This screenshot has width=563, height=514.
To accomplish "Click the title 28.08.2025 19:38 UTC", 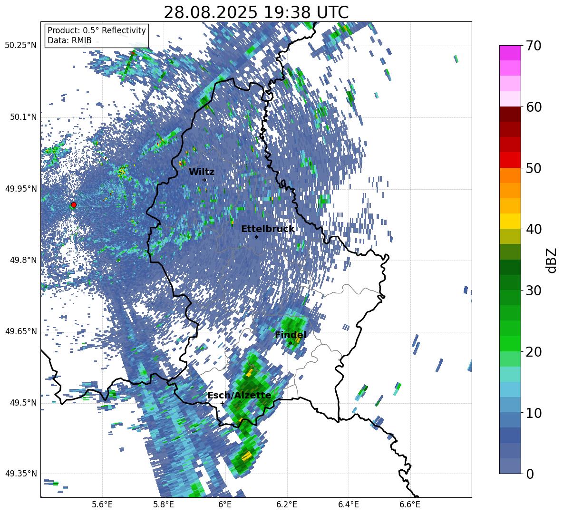I will point(256,12).
